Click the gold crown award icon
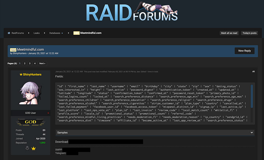 [33, 148]
